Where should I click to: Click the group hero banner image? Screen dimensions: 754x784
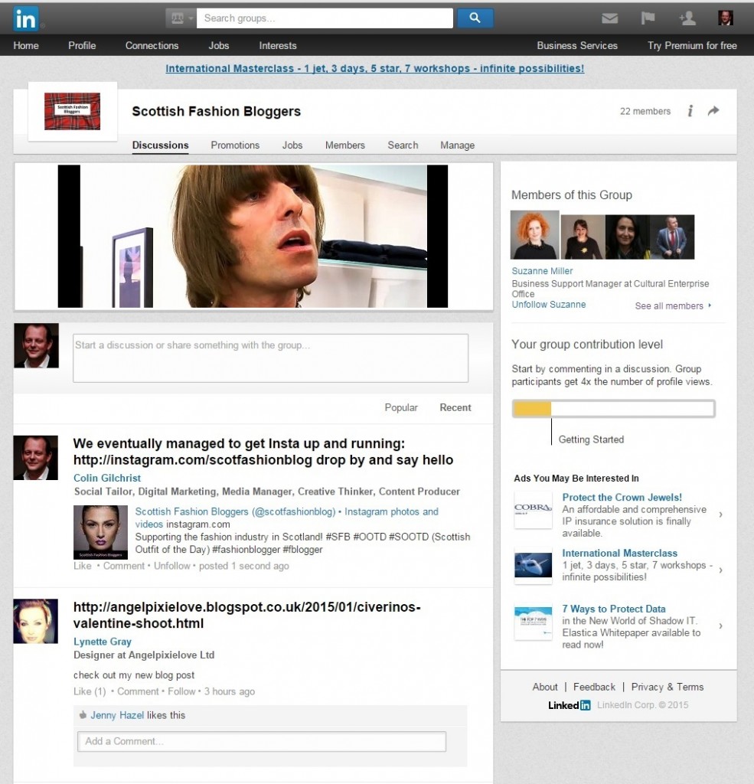253,236
